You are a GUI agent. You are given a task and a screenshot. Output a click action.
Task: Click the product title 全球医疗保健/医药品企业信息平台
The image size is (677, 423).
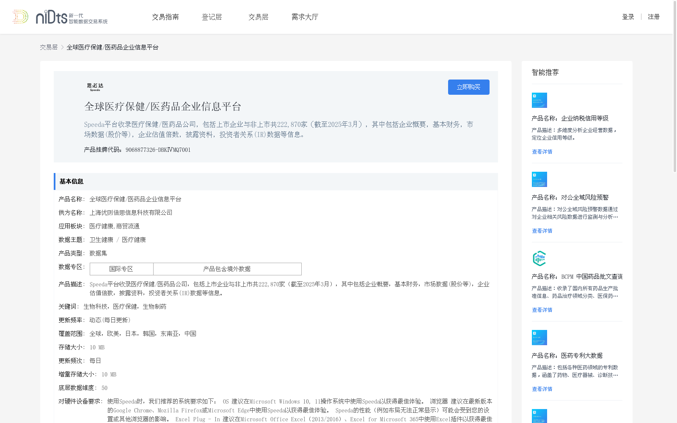coord(163,107)
